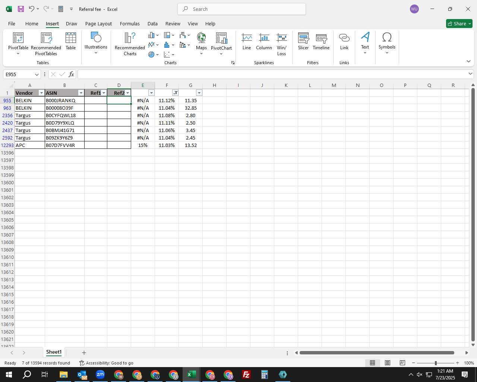Zoom in with the plus button

click(457, 363)
